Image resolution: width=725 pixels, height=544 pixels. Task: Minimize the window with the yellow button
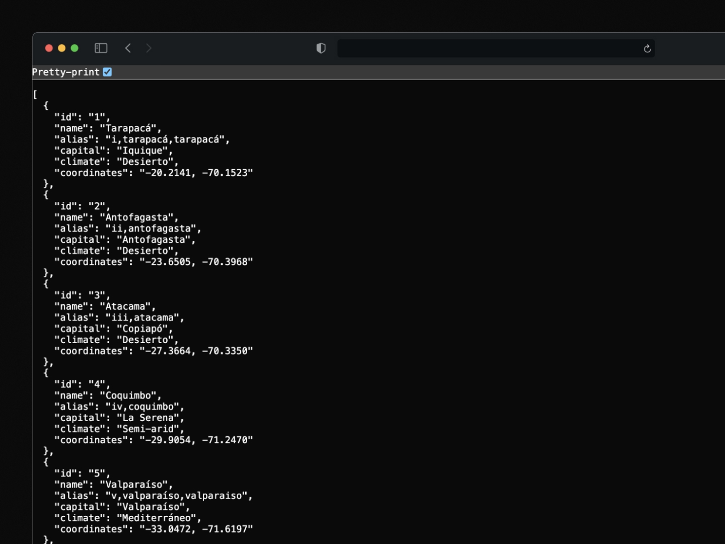click(x=62, y=48)
